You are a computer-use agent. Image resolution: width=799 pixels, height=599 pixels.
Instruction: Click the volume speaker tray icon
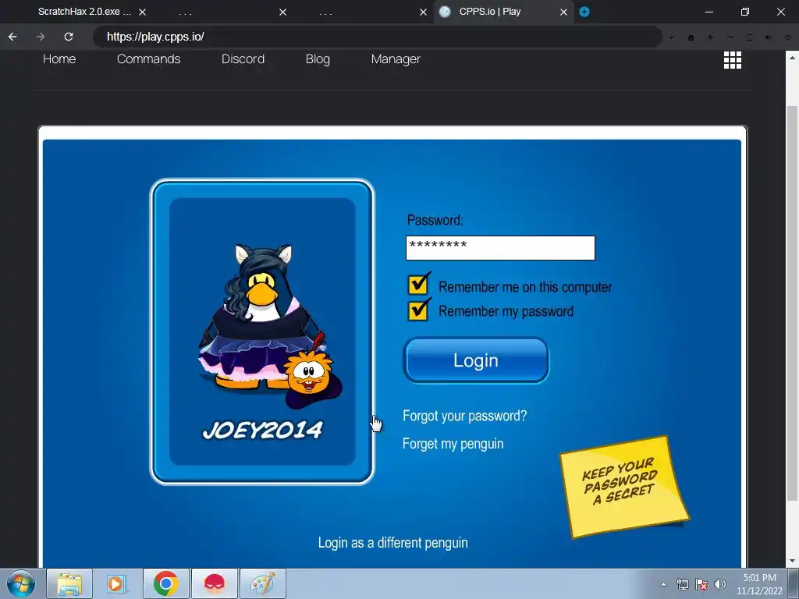pyautogui.click(x=720, y=584)
